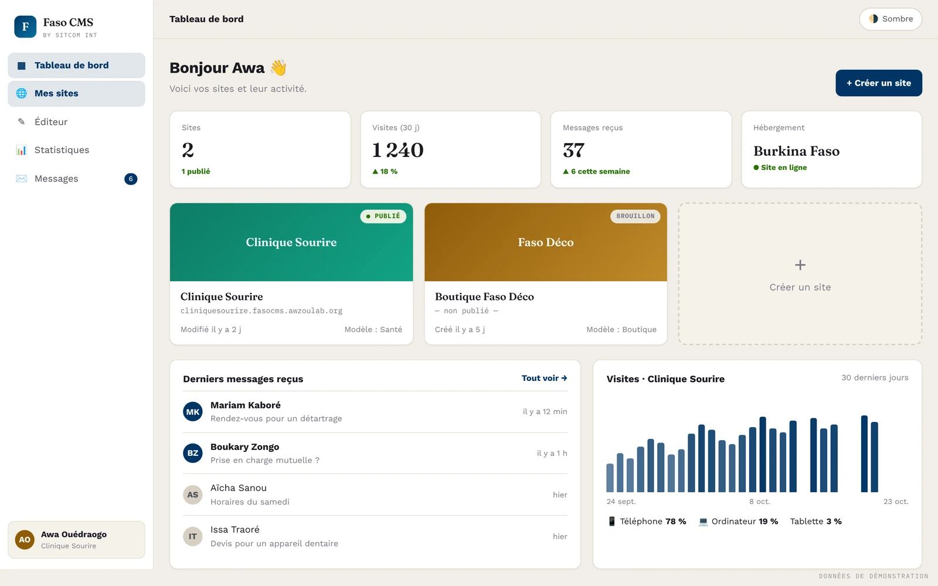
Task: Open message 'Rendez-vous pour un détartrage'
Action: pos(375,412)
